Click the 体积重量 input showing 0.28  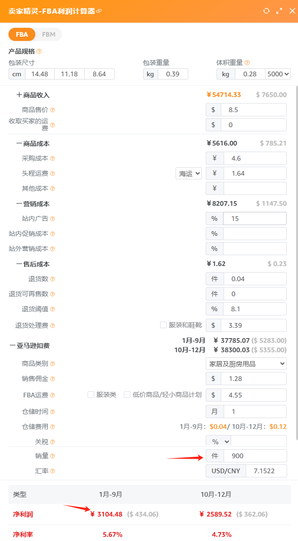[250, 74]
